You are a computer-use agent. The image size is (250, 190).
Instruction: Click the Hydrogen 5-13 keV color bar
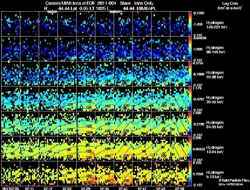pos(190,173)
